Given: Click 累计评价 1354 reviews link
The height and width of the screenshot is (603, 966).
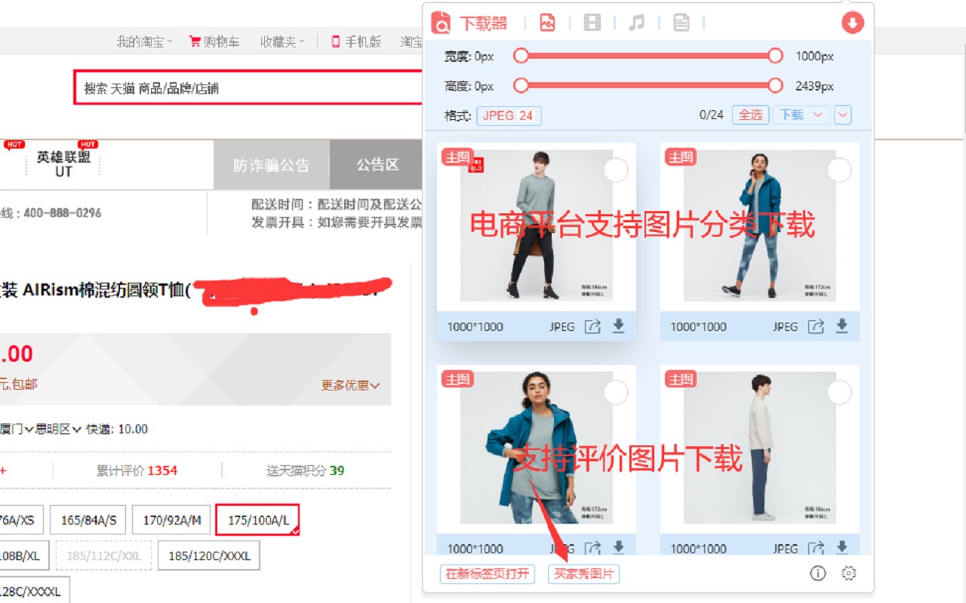Looking at the screenshot, I should coord(137,470).
